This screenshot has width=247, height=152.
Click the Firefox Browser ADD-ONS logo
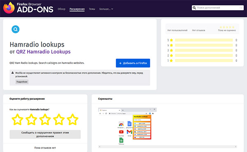tap(28, 8)
